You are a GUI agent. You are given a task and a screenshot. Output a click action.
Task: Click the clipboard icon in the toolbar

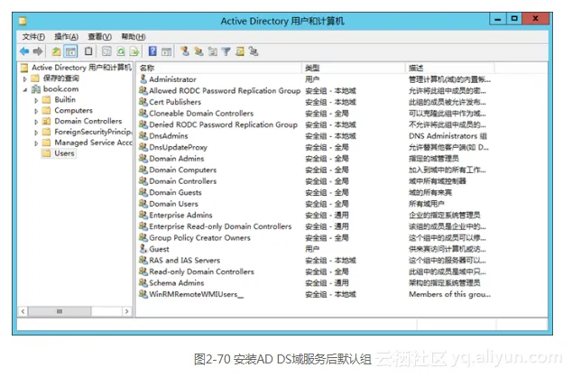[x=88, y=51]
